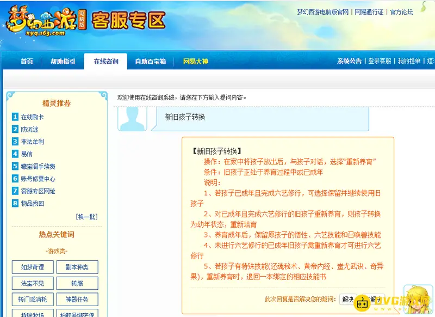Click the 非法牟利 recommendation
The width and height of the screenshot is (435, 317).
click(32, 142)
